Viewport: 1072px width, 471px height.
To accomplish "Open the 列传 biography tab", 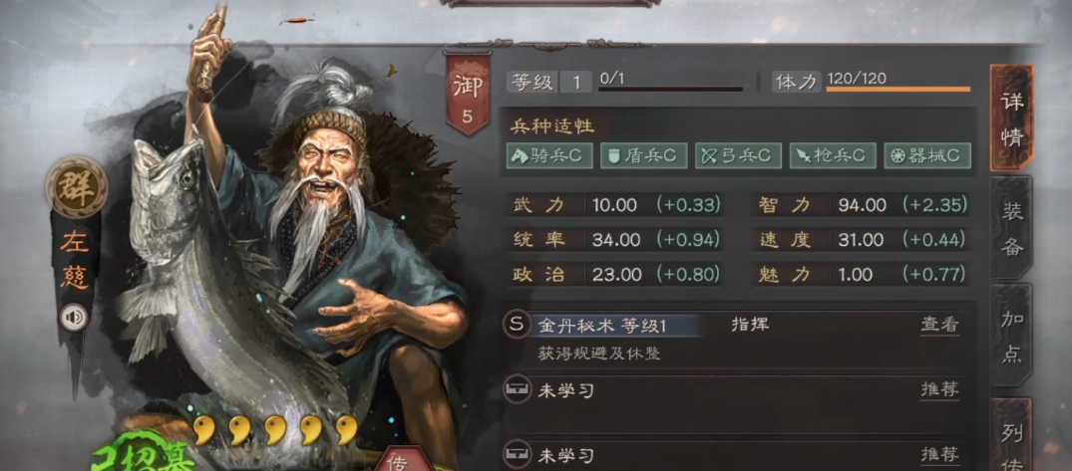I will [1011, 437].
